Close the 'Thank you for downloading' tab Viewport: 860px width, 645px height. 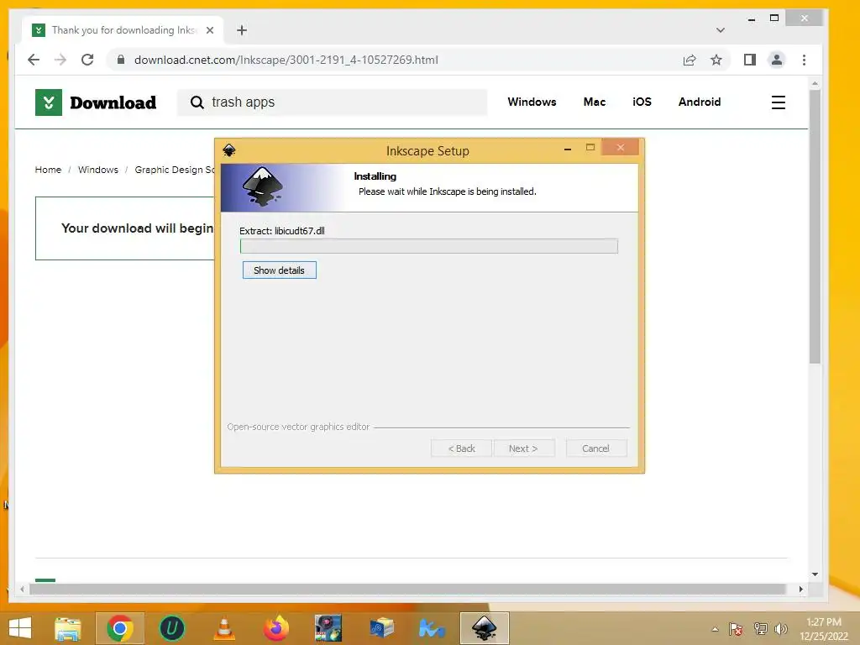tap(209, 30)
